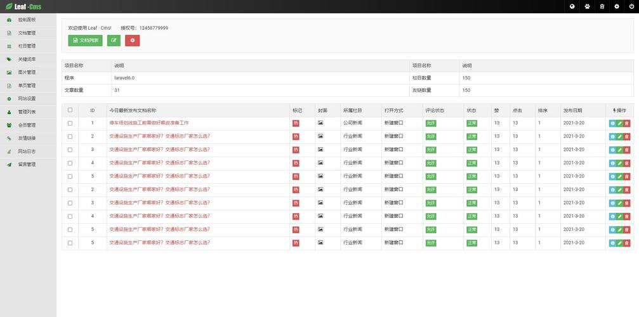Image resolution: width=639 pixels, height=317 pixels.
Task: Open 文档管理 in the sidebar
Action: pos(27,33)
